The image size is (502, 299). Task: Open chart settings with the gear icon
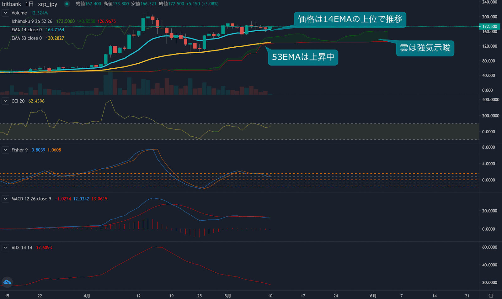click(x=491, y=295)
